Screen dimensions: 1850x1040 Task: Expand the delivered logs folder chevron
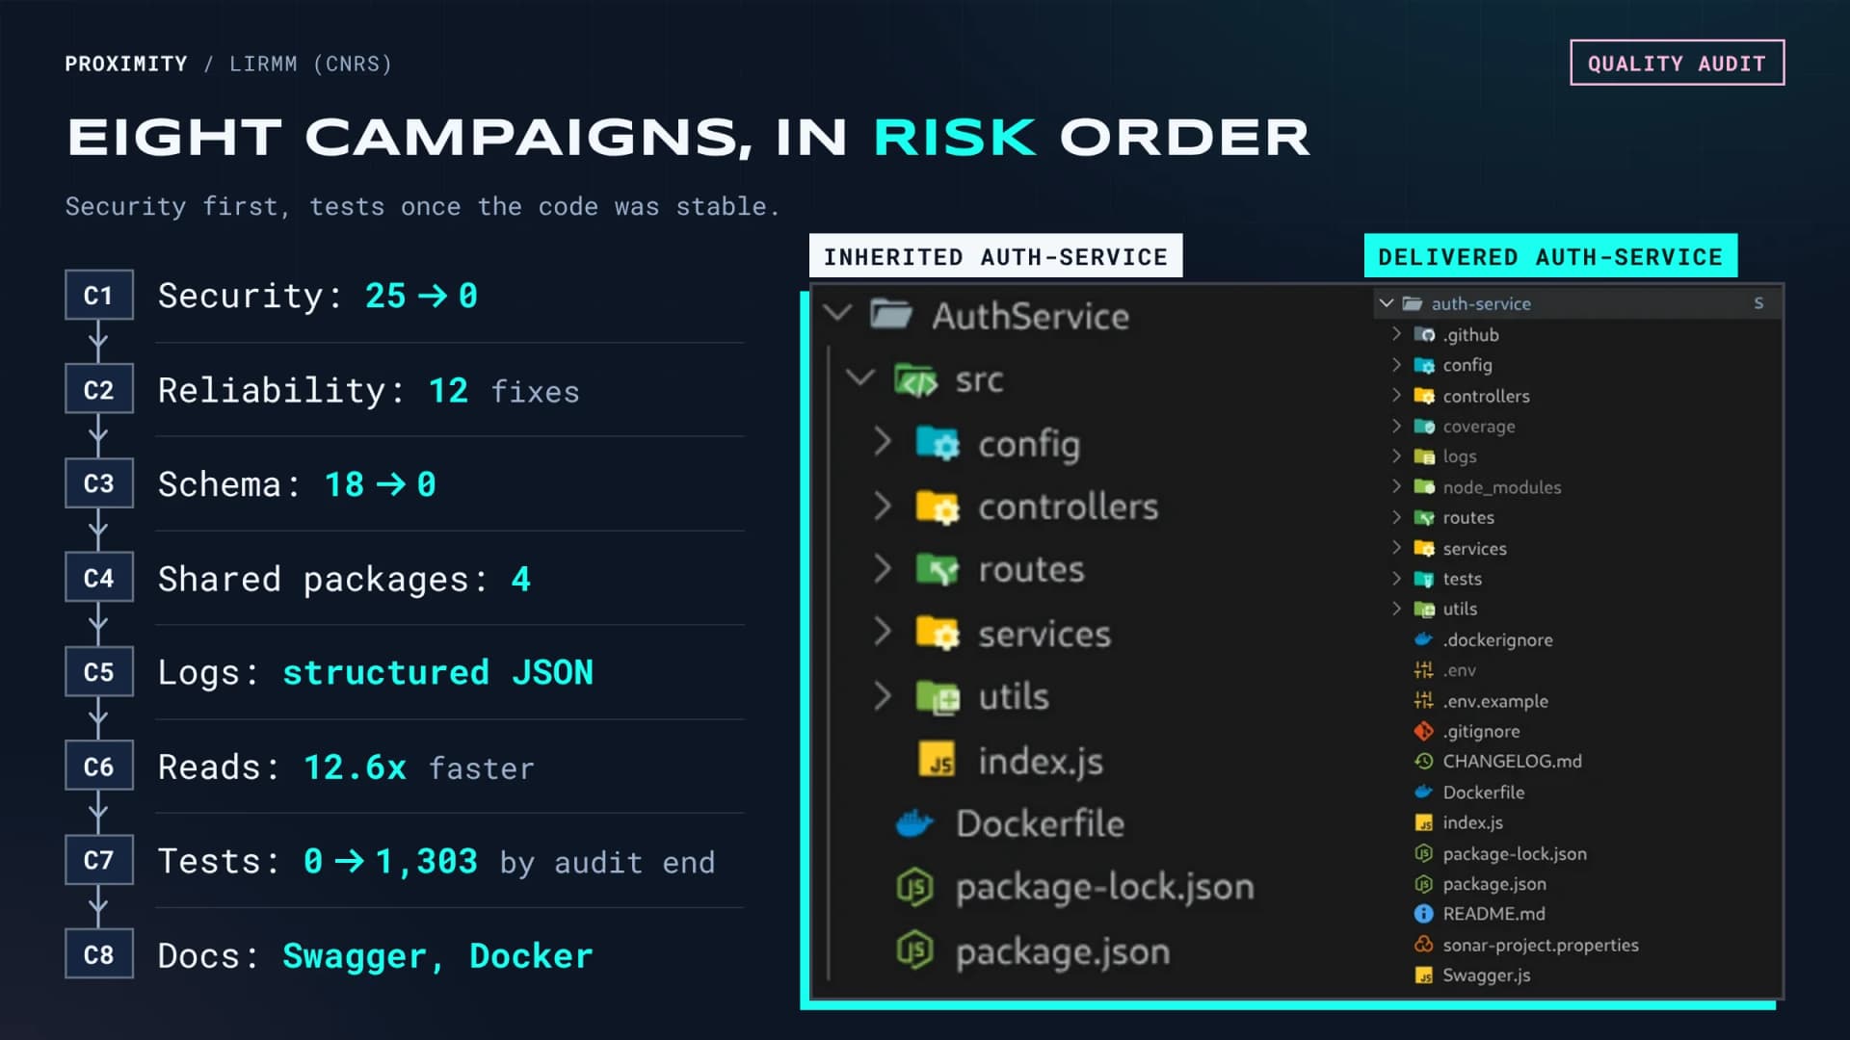1396,455
